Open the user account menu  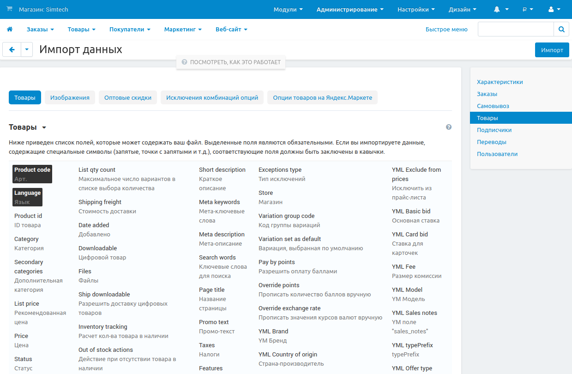554,9
